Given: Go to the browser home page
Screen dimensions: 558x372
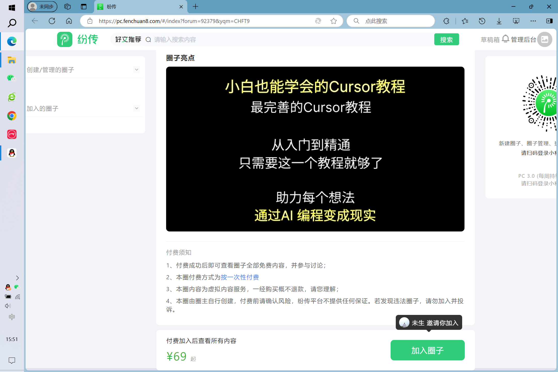Looking at the screenshot, I should click(69, 21).
